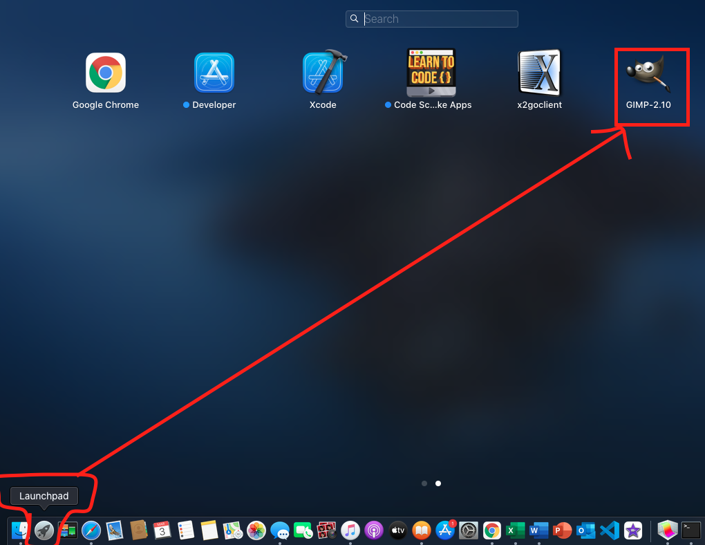Launch Safari from the Dock

click(91, 530)
